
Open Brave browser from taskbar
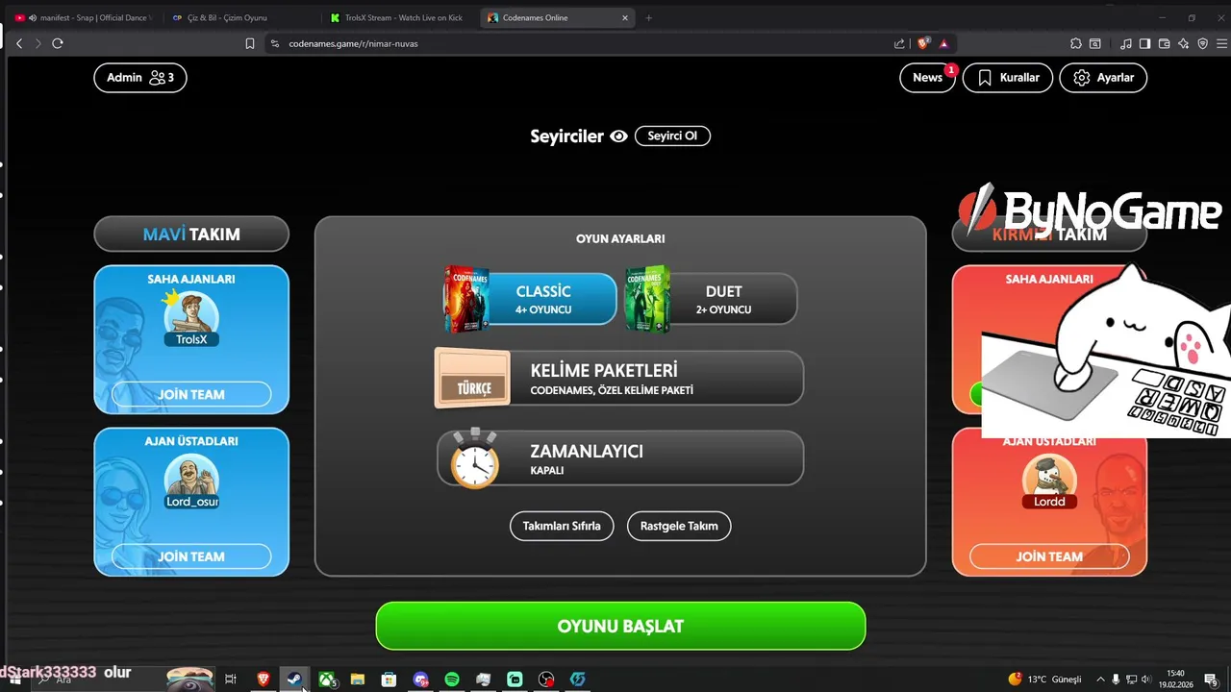[x=263, y=680]
